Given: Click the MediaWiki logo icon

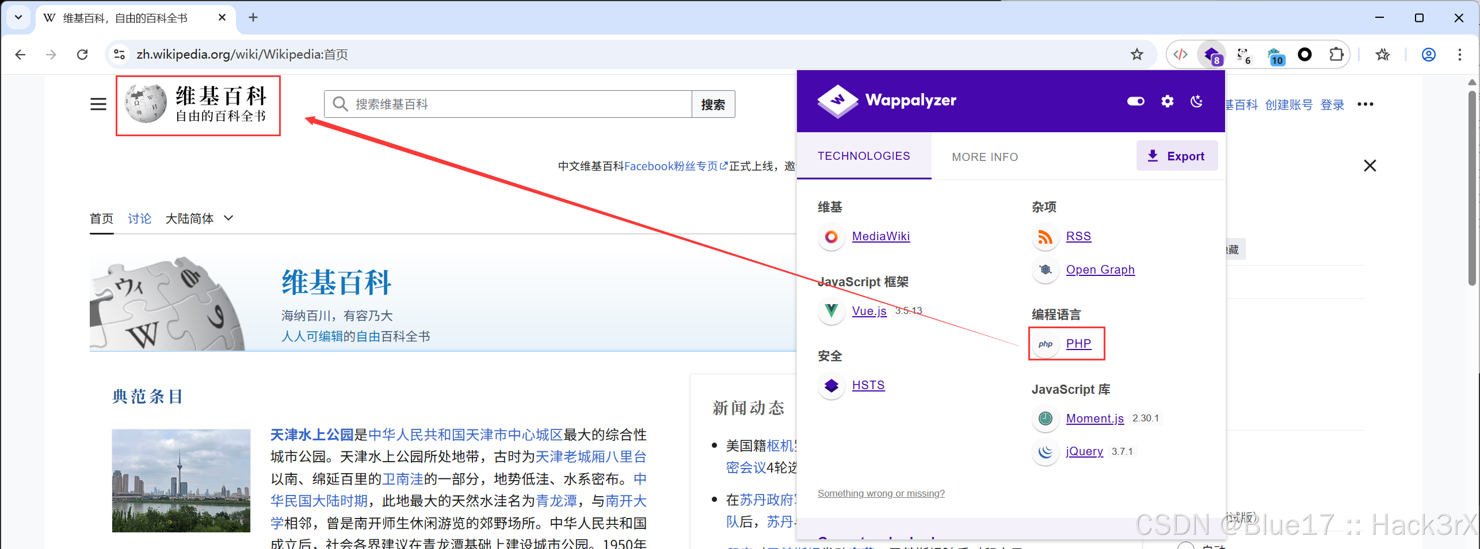Looking at the screenshot, I should [x=831, y=236].
